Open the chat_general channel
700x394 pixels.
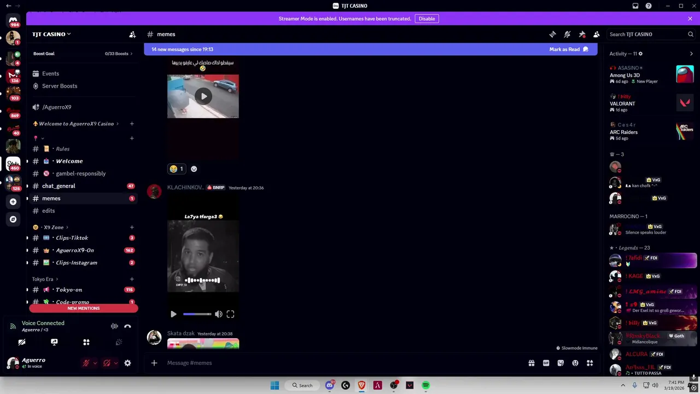pyautogui.click(x=82, y=186)
